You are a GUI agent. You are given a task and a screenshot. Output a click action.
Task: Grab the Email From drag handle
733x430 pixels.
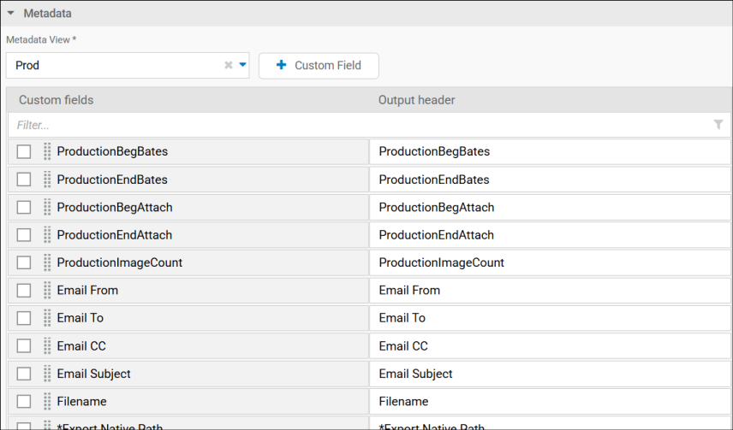tap(47, 291)
